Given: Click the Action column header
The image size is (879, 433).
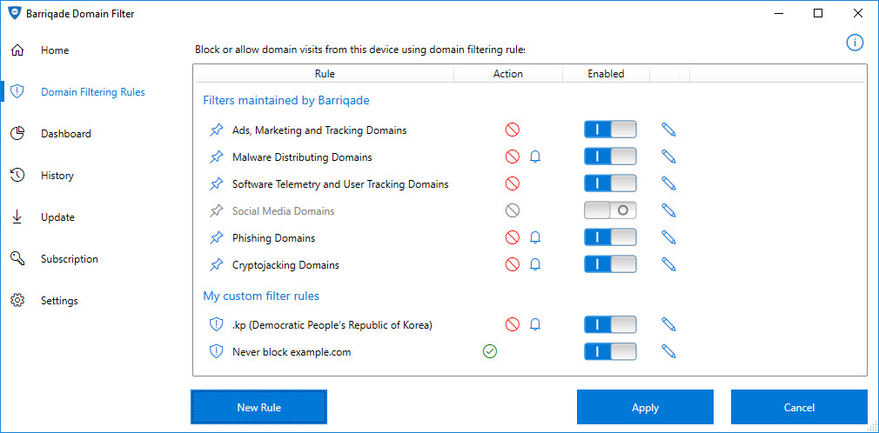Looking at the screenshot, I should point(508,73).
